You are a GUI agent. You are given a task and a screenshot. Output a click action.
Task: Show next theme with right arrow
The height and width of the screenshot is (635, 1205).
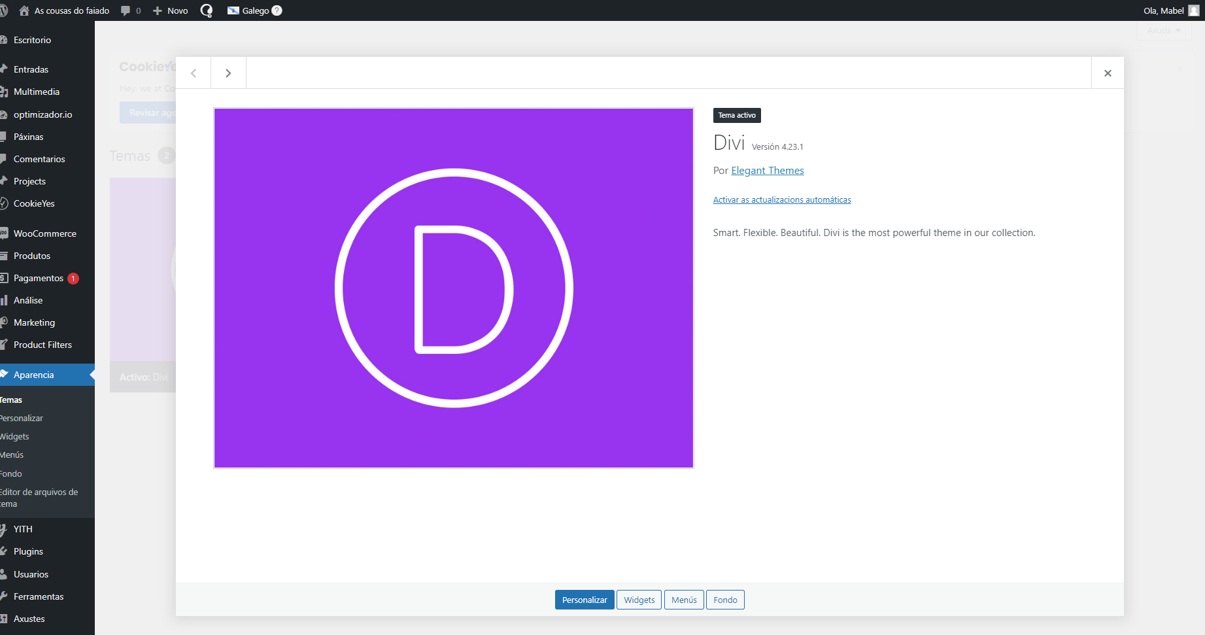coord(228,73)
